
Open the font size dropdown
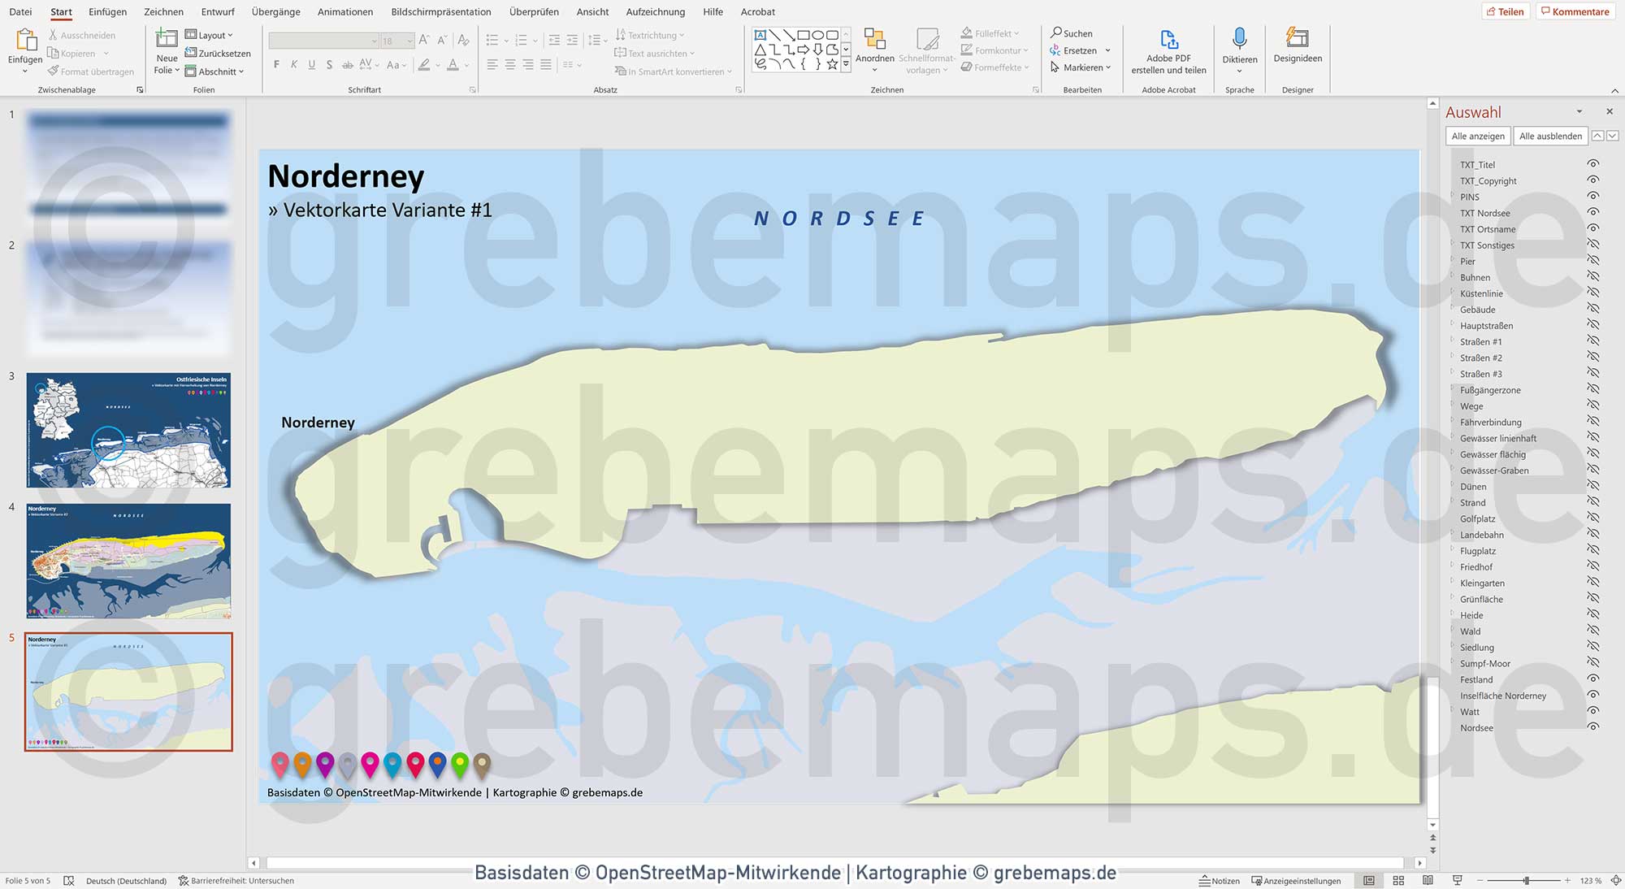409,41
